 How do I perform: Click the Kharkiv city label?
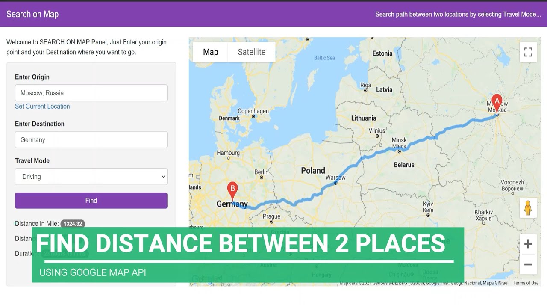(x=483, y=215)
